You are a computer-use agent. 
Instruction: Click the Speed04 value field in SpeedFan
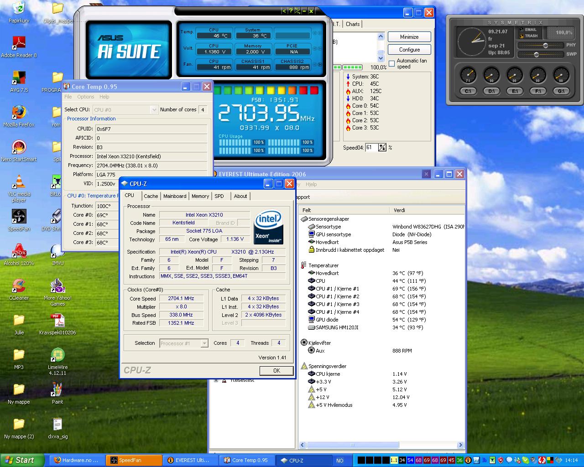371,147
